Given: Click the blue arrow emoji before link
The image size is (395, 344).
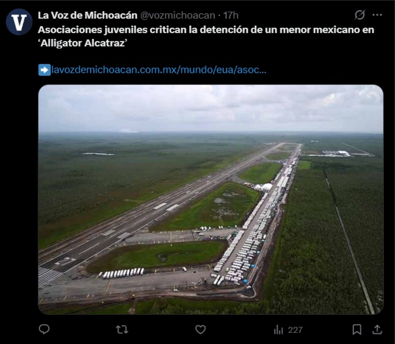Looking at the screenshot, I should pos(44,70).
